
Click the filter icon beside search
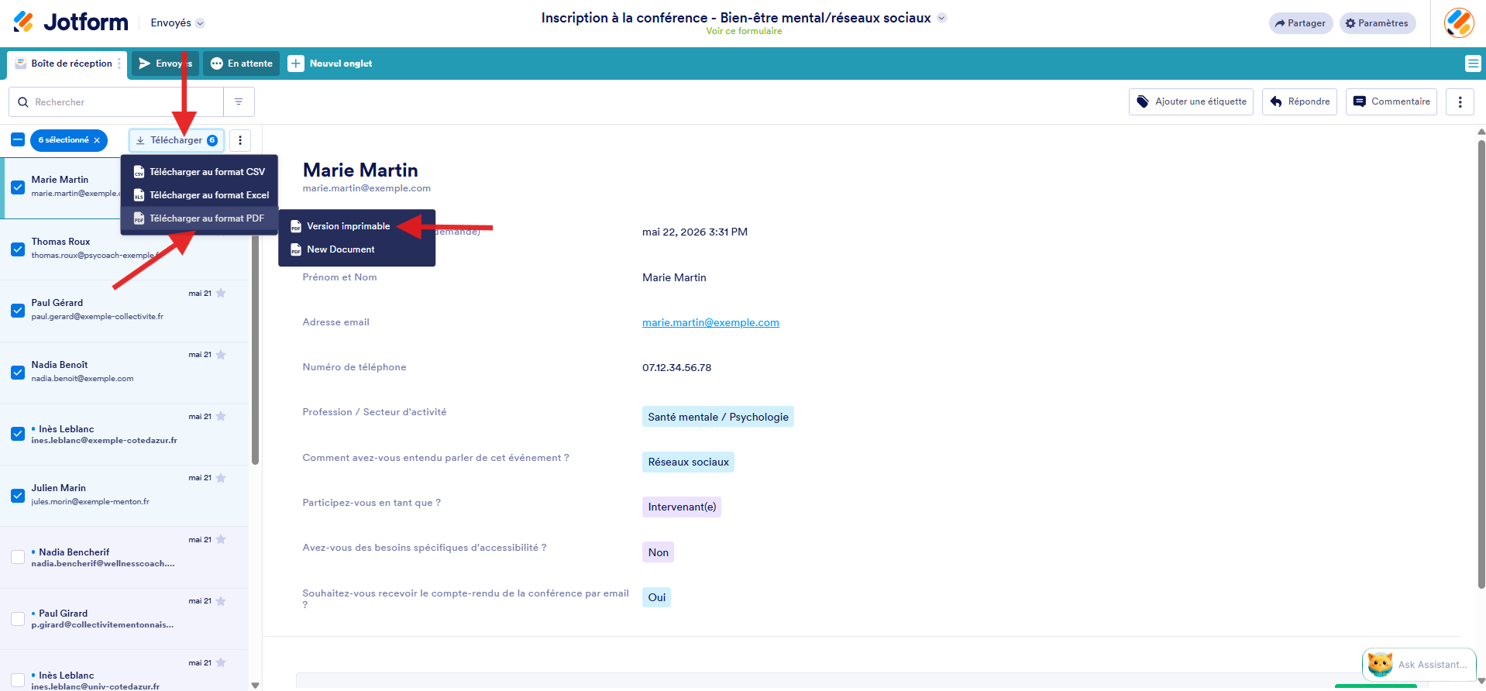239,102
